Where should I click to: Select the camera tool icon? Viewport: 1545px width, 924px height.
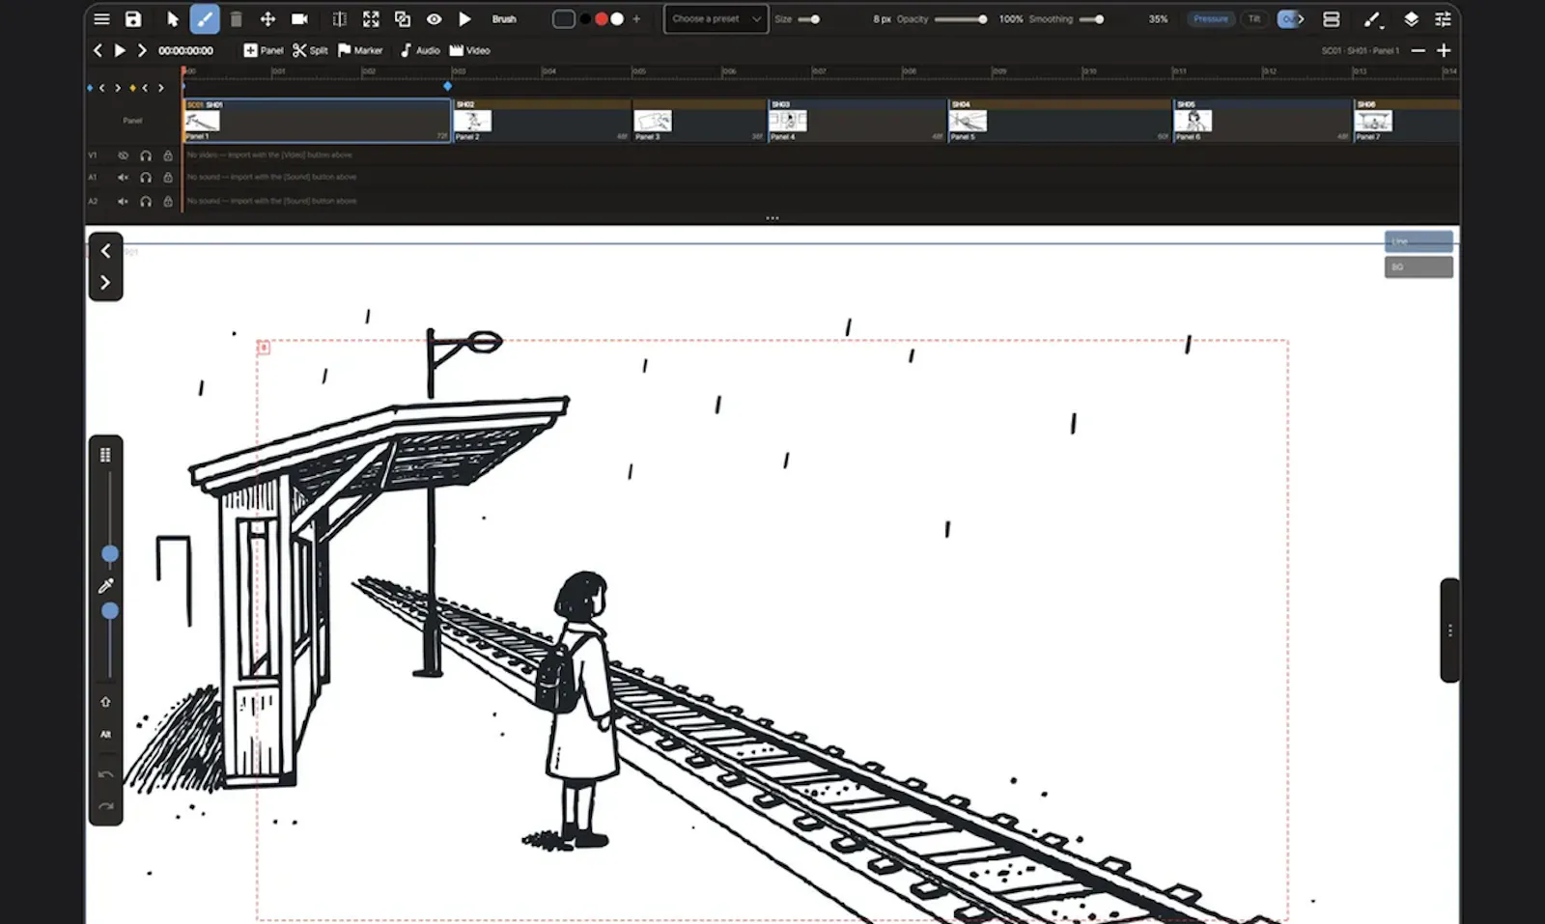click(x=300, y=18)
